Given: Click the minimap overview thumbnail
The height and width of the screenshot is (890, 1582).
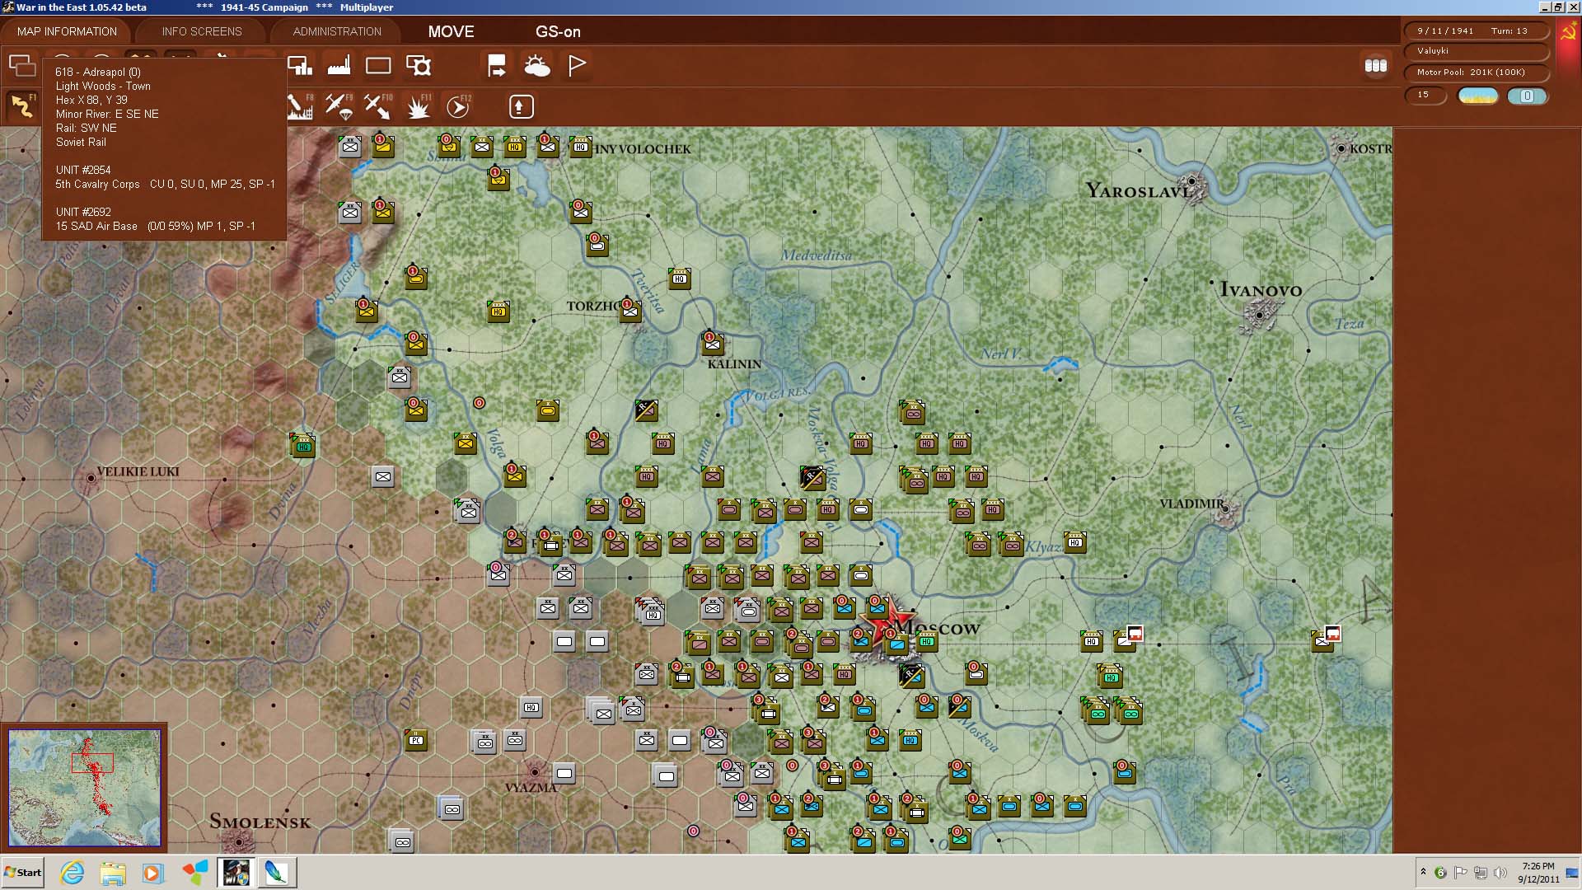Looking at the screenshot, I should coord(84,787).
